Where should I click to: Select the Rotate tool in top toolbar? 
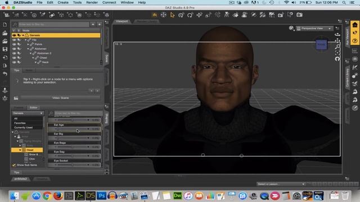click(x=190, y=15)
